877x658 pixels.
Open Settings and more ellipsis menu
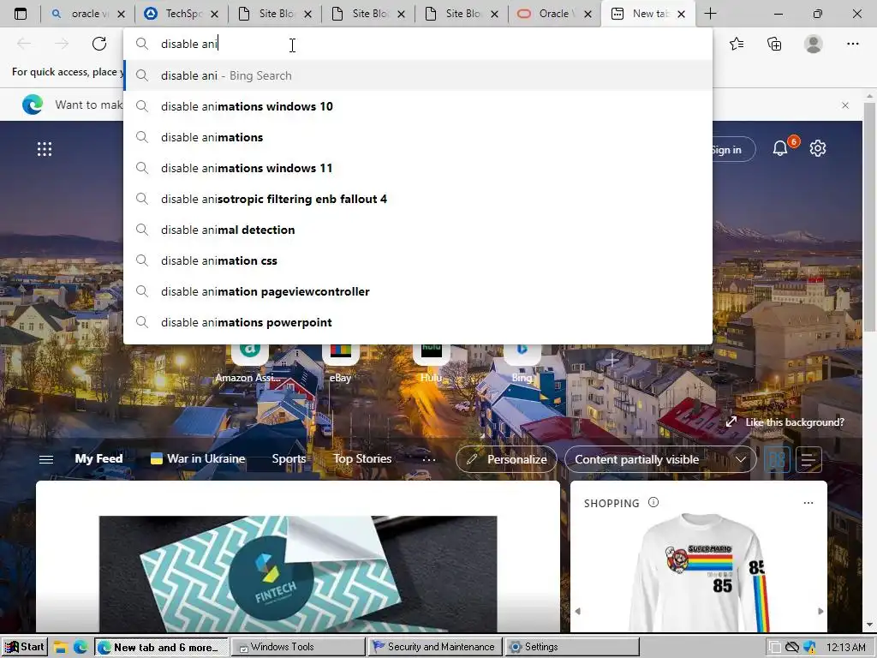852,44
